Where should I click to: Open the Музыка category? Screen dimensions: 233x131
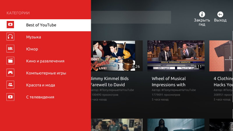45,37
